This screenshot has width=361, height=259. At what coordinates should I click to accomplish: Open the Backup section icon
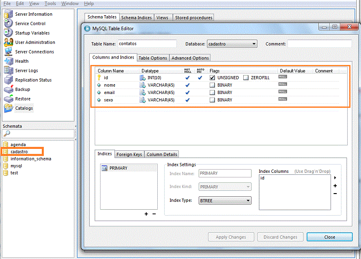(x=8, y=89)
